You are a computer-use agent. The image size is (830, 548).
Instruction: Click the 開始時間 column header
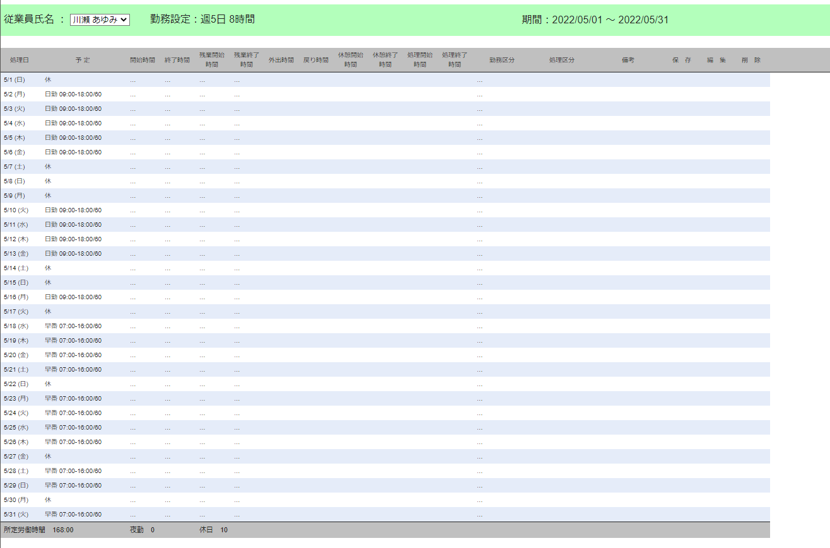142,60
